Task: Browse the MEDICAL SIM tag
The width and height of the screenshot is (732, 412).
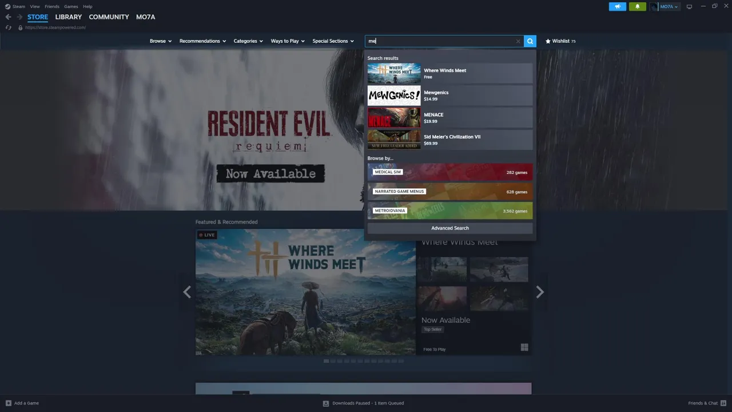Action: pos(450,172)
